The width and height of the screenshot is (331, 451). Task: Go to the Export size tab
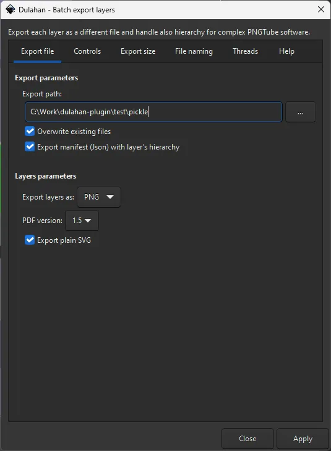(x=138, y=51)
